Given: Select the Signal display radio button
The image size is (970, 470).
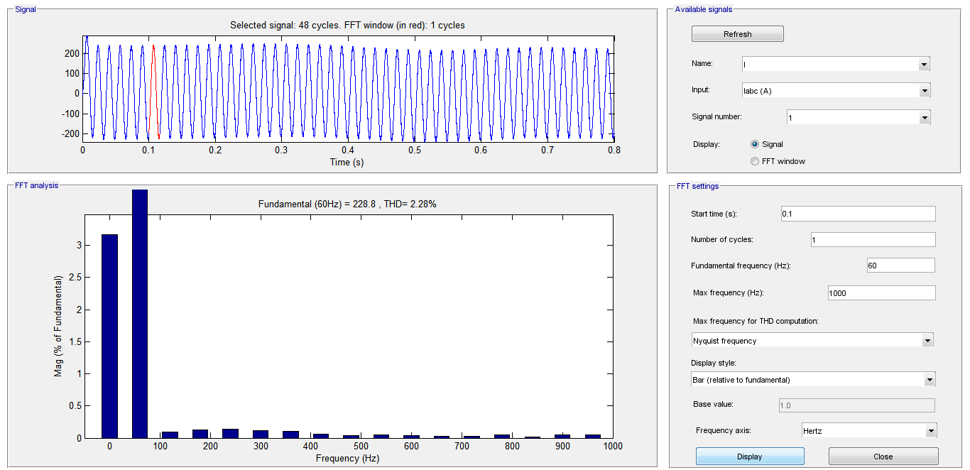Looking at the screenshot, I should [755, 144].
